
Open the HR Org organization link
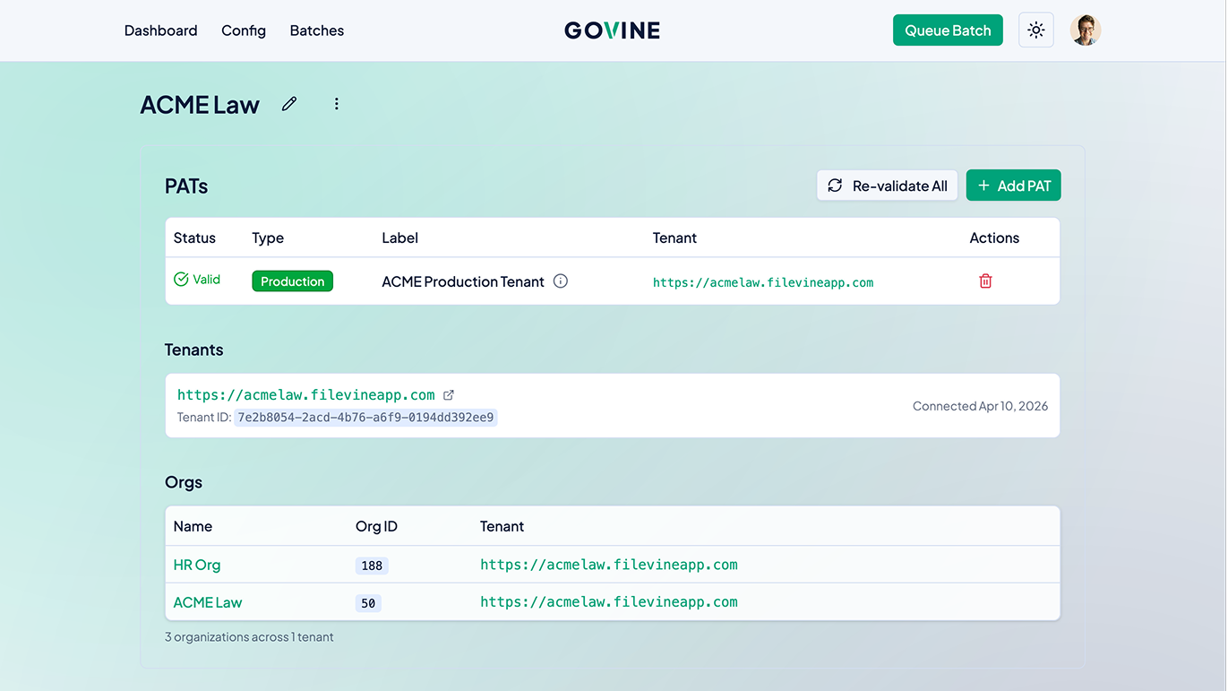click(x=197, y=566)
